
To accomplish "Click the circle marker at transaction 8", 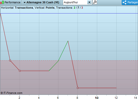I will point(78,88).
